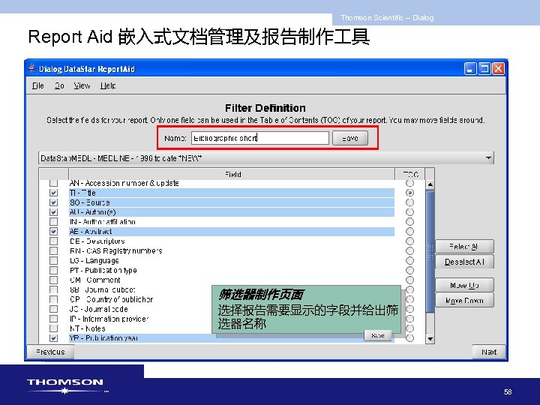Check the CP - Country of publisher checkbox
Screen dimensions: 540x405
coord(53,299)
